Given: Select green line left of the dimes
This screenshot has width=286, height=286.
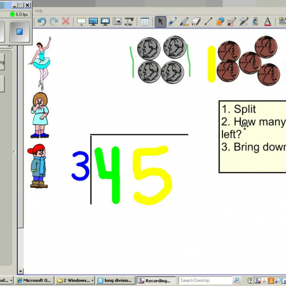Looking at the screenshot, I should point(132,62).
